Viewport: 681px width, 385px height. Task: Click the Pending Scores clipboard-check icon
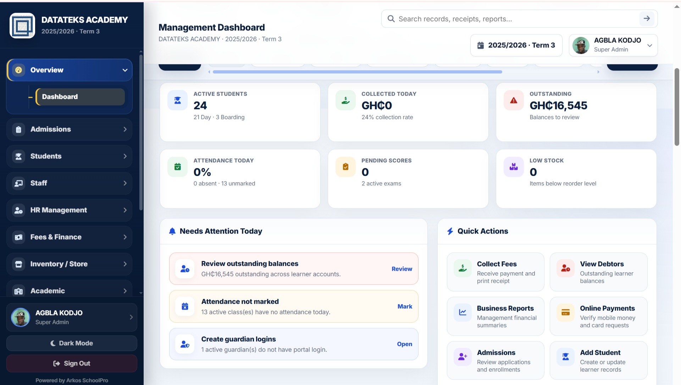point(345,167)
